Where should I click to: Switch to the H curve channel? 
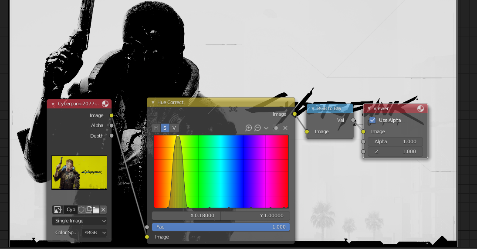156,128
